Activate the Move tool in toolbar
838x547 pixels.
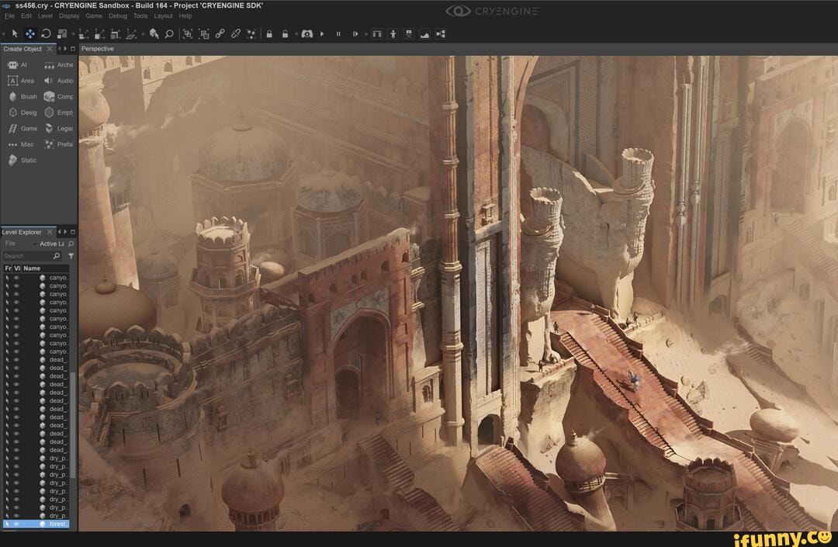click(30, 33)
